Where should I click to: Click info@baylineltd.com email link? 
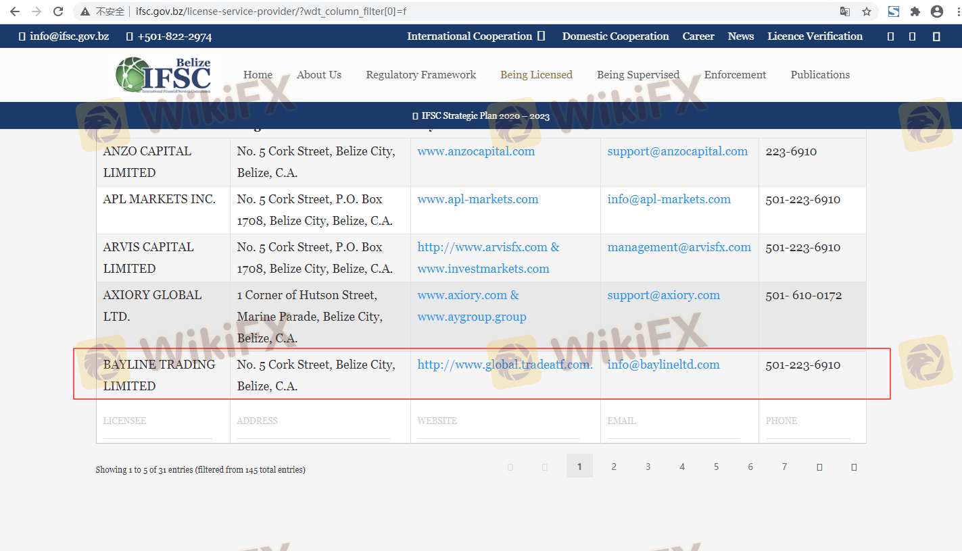click(x=663, y=365)
